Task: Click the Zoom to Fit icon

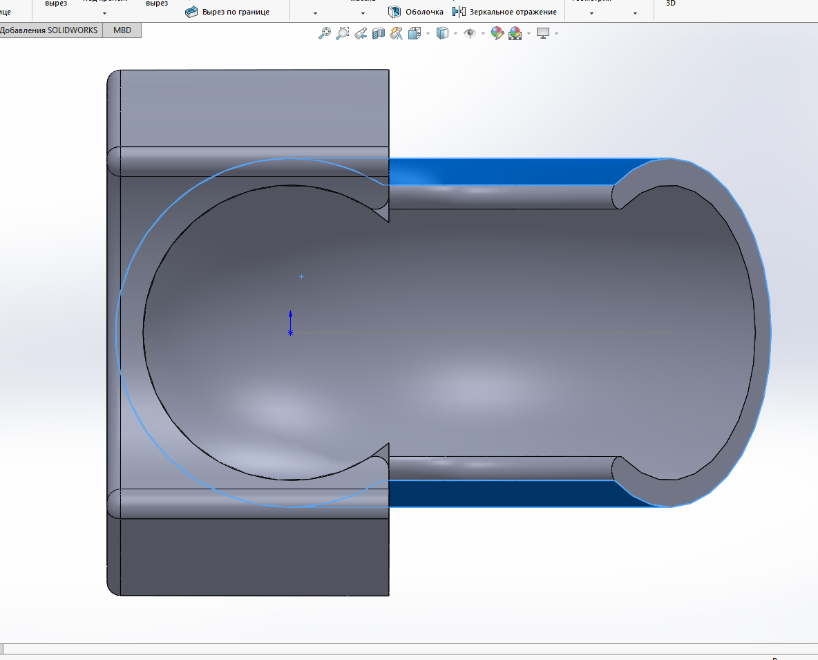Action: pos(324,33)
